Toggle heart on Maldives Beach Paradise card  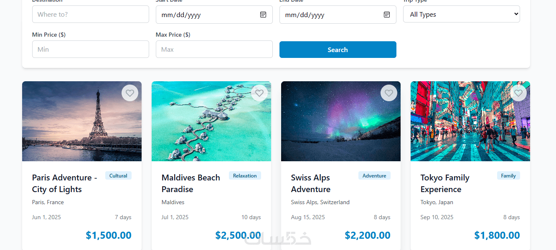tap(259, 93)
